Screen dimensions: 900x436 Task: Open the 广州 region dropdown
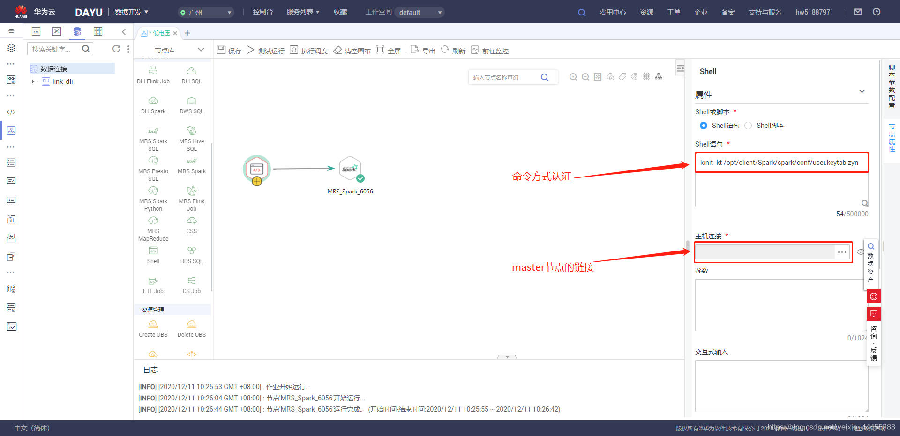(206, 12)
